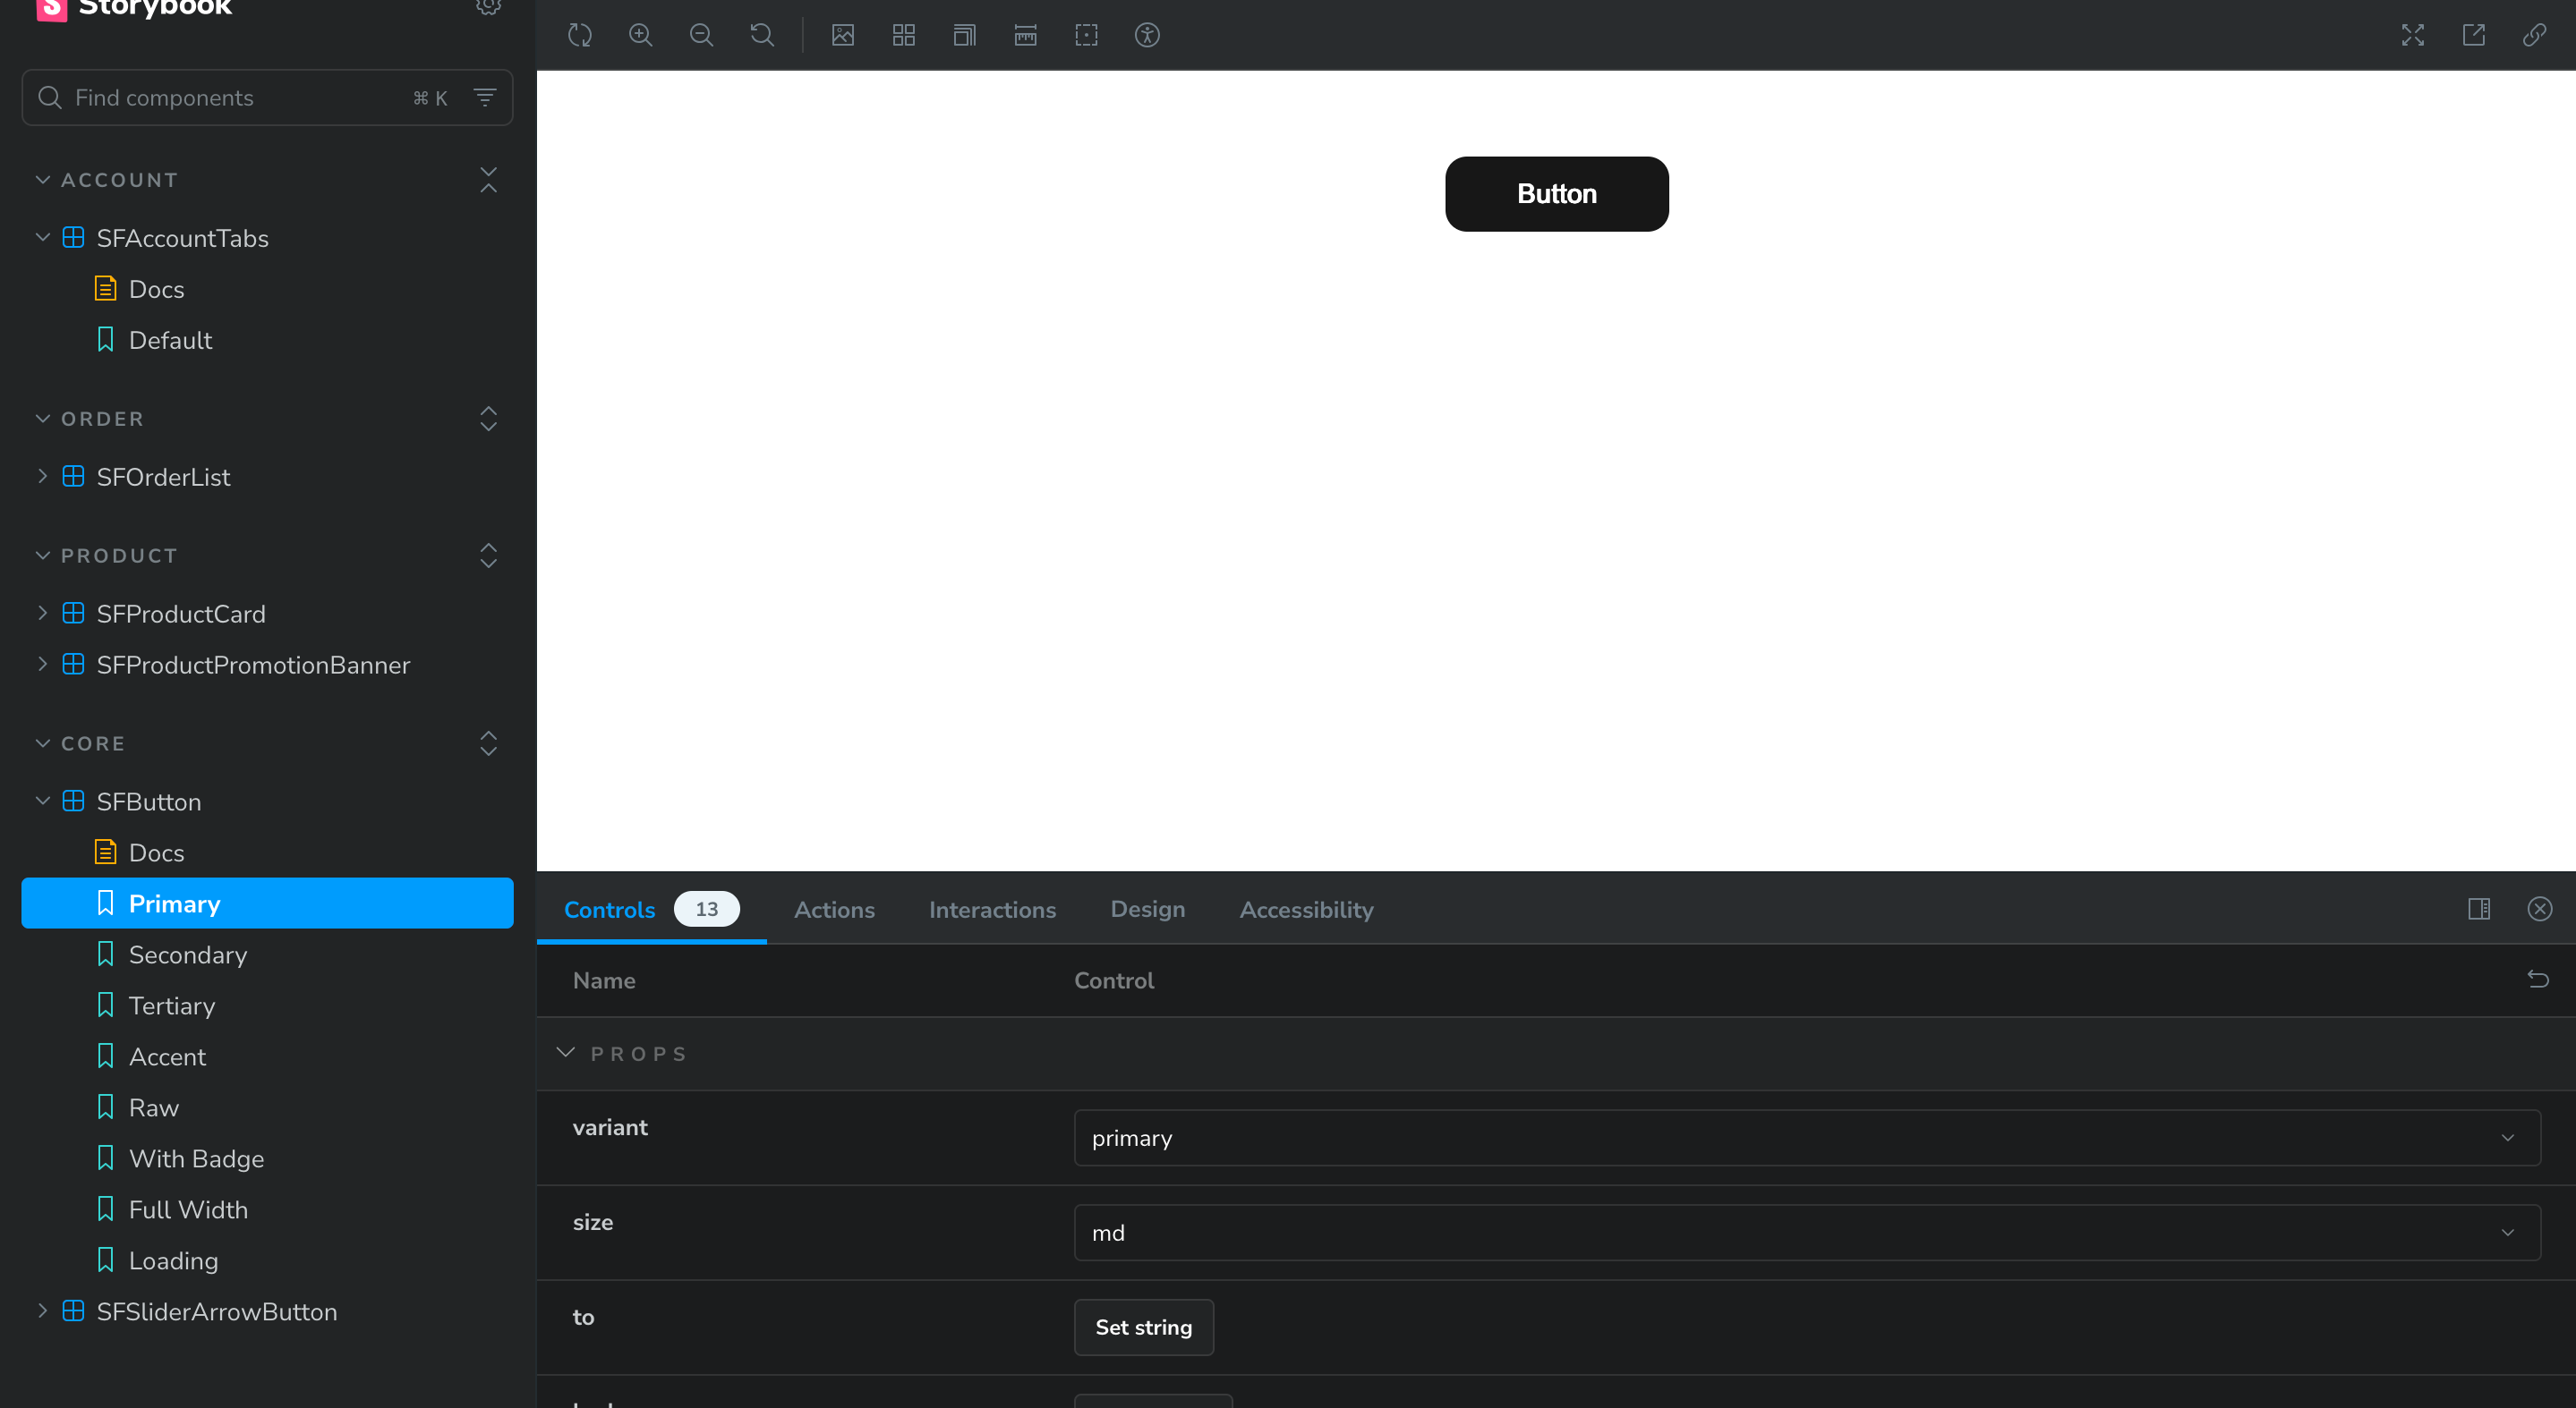
Task: Click the zoom out toolbar icon
Action: click(701, 35)
